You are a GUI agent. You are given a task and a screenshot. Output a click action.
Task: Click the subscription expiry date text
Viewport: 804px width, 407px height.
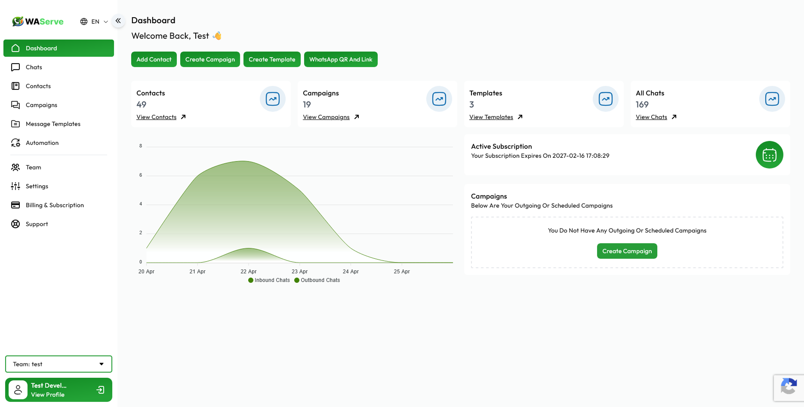point(540,156)
